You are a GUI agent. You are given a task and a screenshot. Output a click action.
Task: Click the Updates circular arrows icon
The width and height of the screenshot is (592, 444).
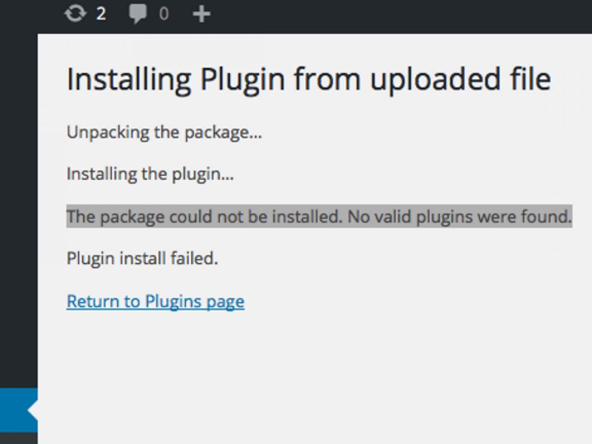click(75, 13)
